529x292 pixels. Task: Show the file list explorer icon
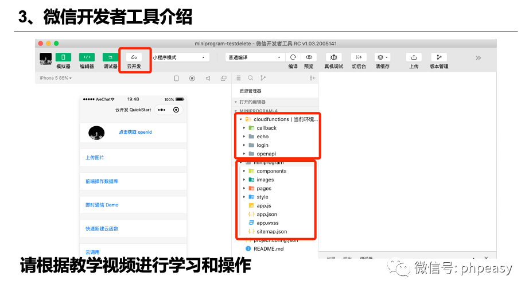click(x=238, y=78)
